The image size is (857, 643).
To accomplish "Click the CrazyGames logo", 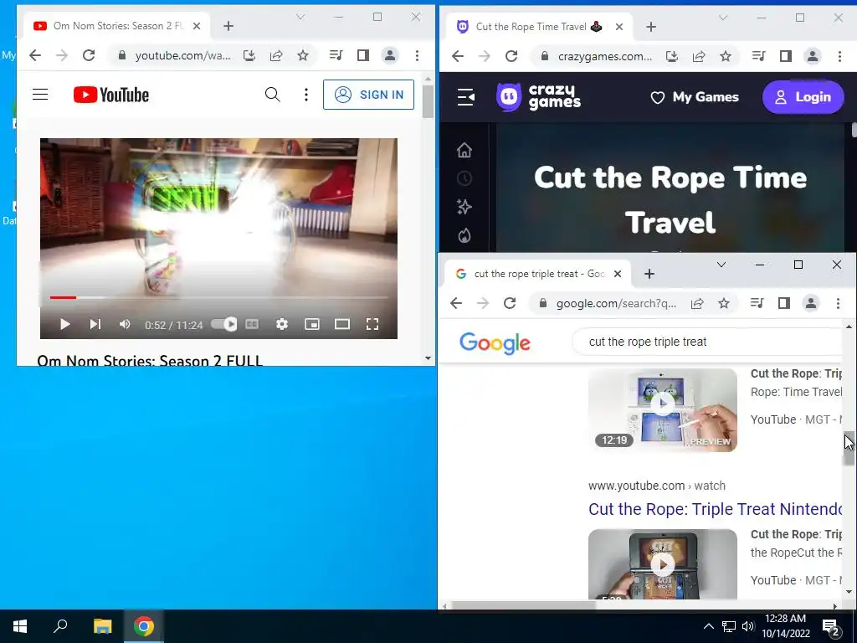I will click(x=538, y=97).
